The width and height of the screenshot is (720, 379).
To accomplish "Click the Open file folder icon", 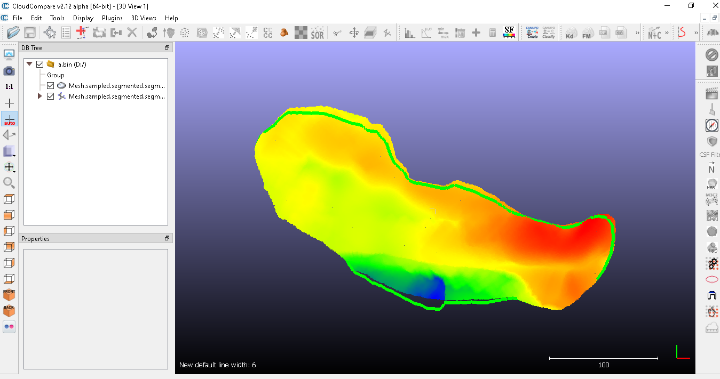I will click(13, 33).
